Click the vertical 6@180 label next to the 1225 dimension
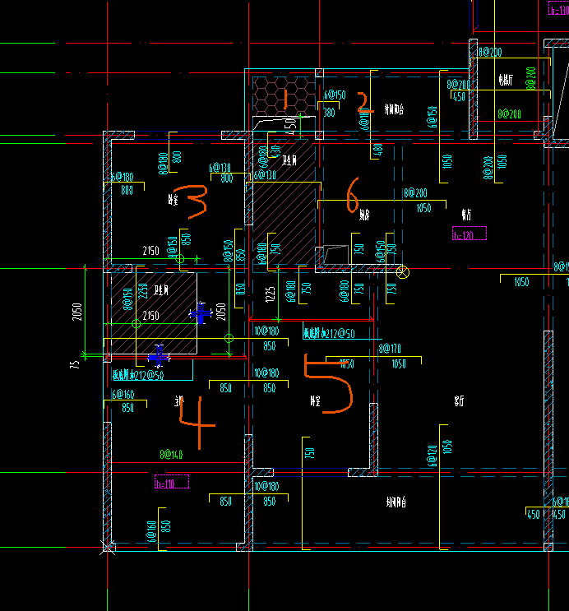 290,291
